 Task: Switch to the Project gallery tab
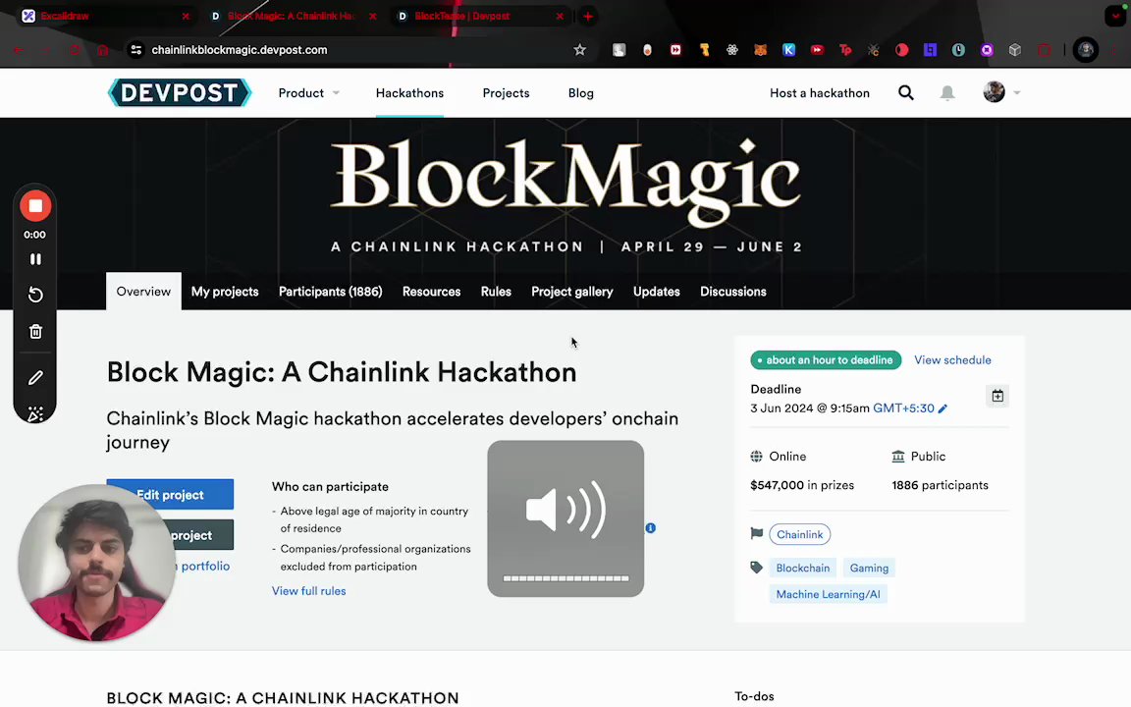[x=572, y=292]
